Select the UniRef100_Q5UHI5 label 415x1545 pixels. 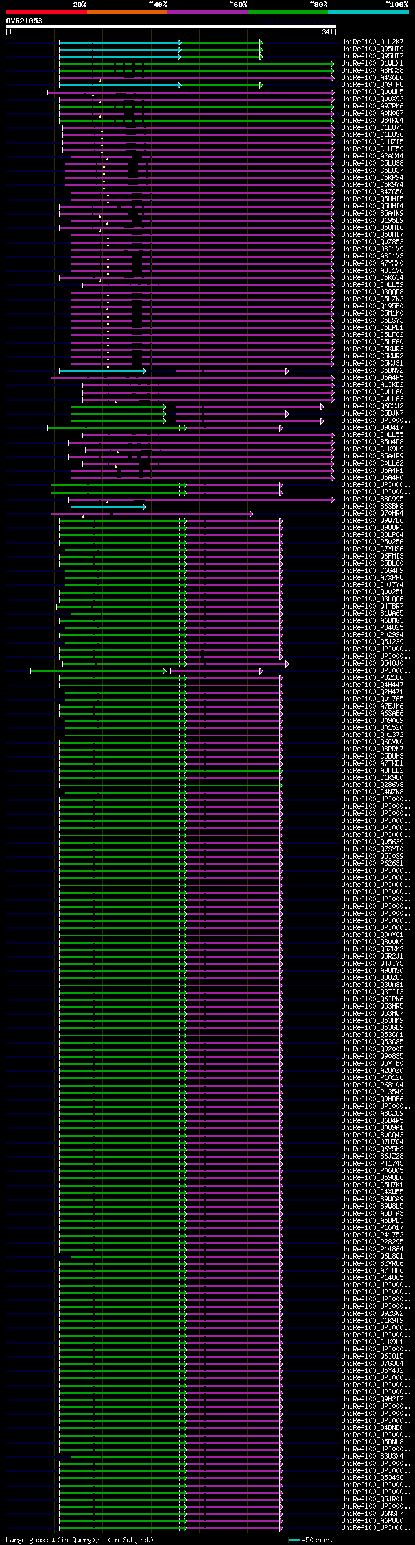pyautogui.click(x=372, y=199)
